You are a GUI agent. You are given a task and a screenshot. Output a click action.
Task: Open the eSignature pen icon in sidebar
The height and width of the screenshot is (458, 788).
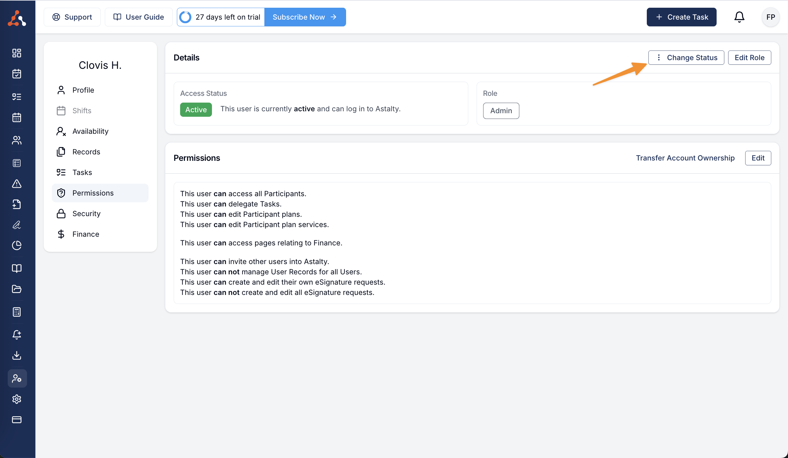coord(17,225)
